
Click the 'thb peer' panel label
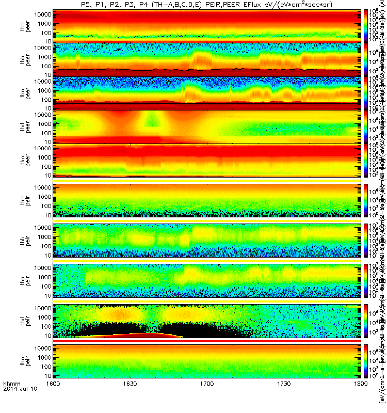click(x=25, y=60)
